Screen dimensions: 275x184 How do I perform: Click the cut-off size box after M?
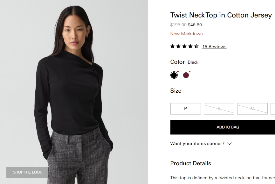point(273,108)
